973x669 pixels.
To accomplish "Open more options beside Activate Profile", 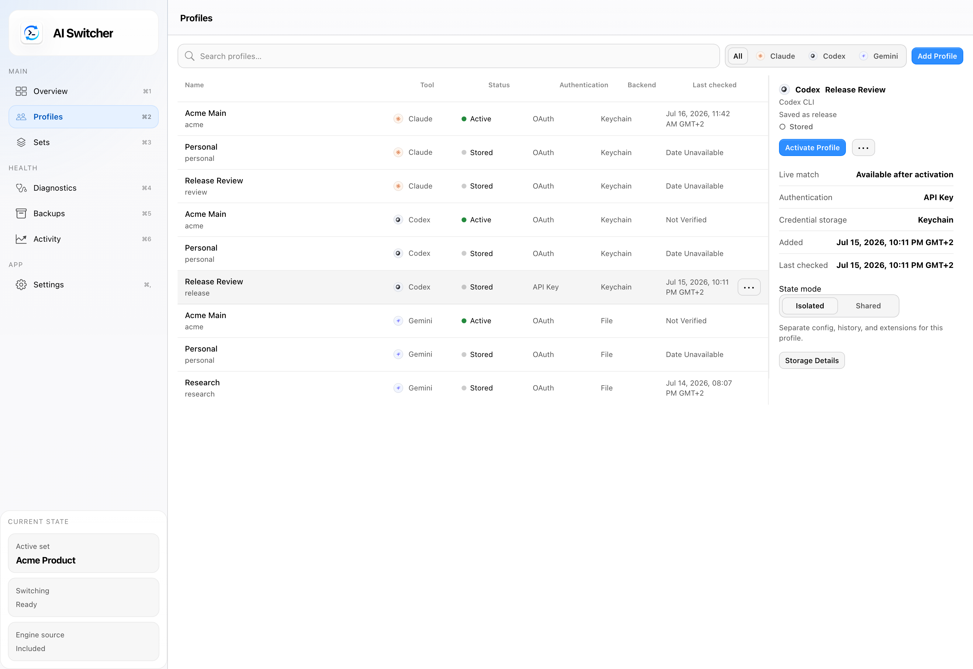I will (863, 147).
